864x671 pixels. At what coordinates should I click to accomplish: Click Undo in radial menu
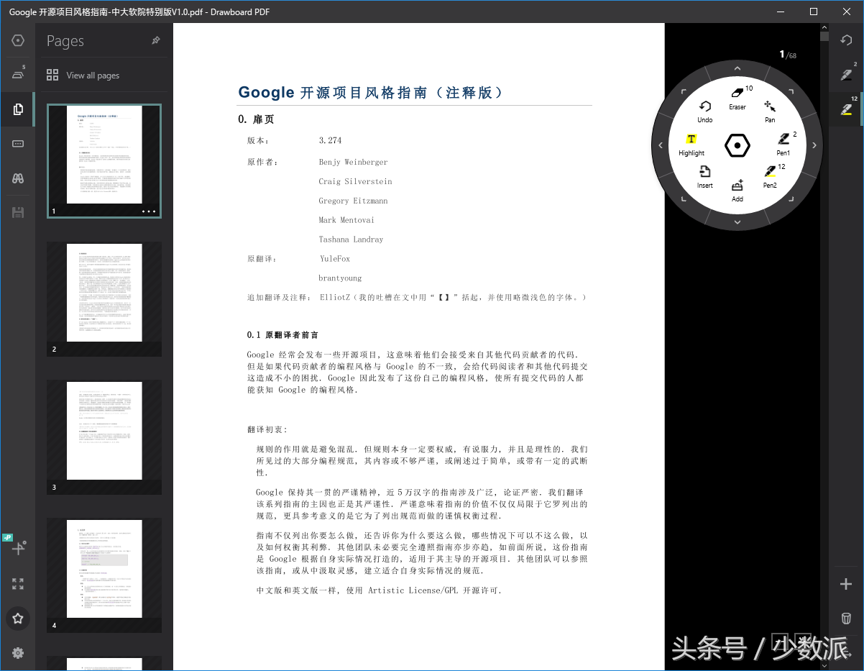tap(705, 111)
